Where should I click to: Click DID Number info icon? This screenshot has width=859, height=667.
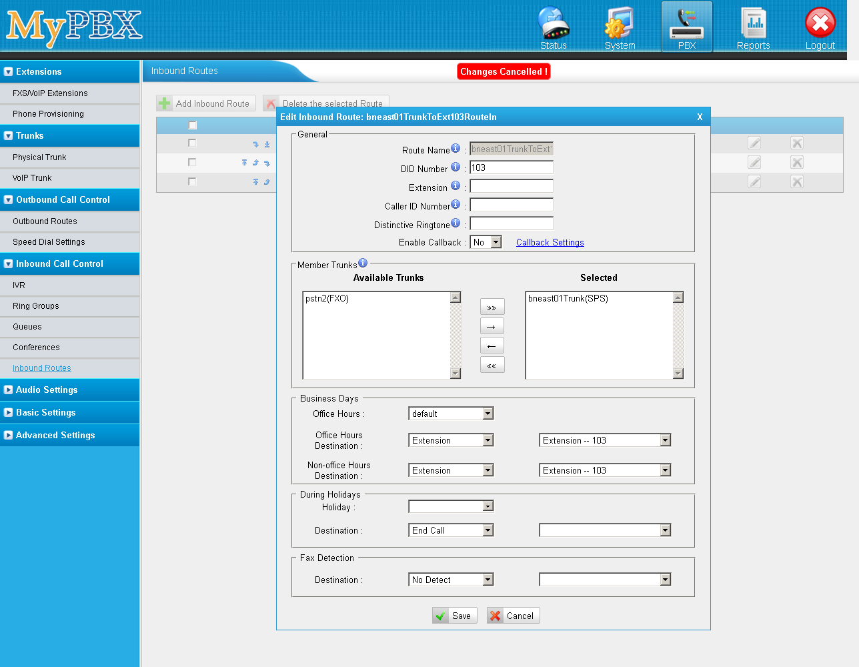pos(456,167)
